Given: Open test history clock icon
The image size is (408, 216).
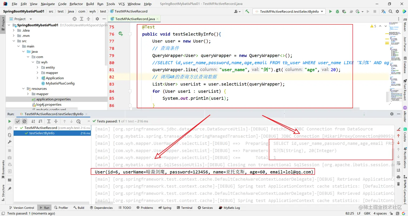Looking at the screenshot, I should (79, 121).
